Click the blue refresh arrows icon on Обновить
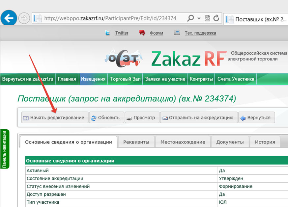This screenshot has height=207, width=288. [x=94, y=118]
